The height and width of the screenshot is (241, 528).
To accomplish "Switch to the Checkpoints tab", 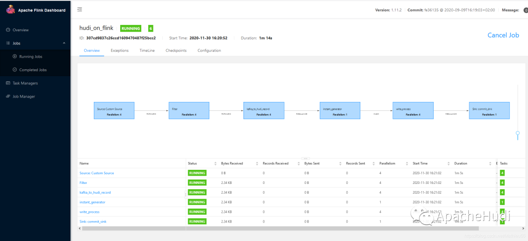I will (x=176, y=50).
